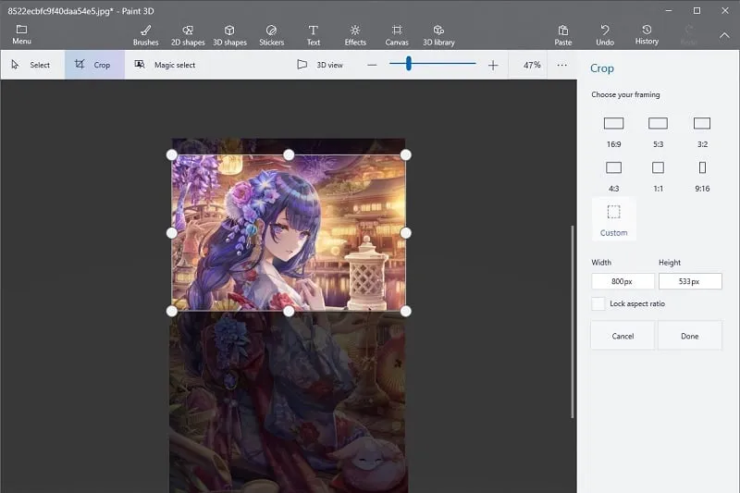The width and height of the screenshot is (740, 493).
Task: Switch to the Magic select tool
Action: (165, 65)
